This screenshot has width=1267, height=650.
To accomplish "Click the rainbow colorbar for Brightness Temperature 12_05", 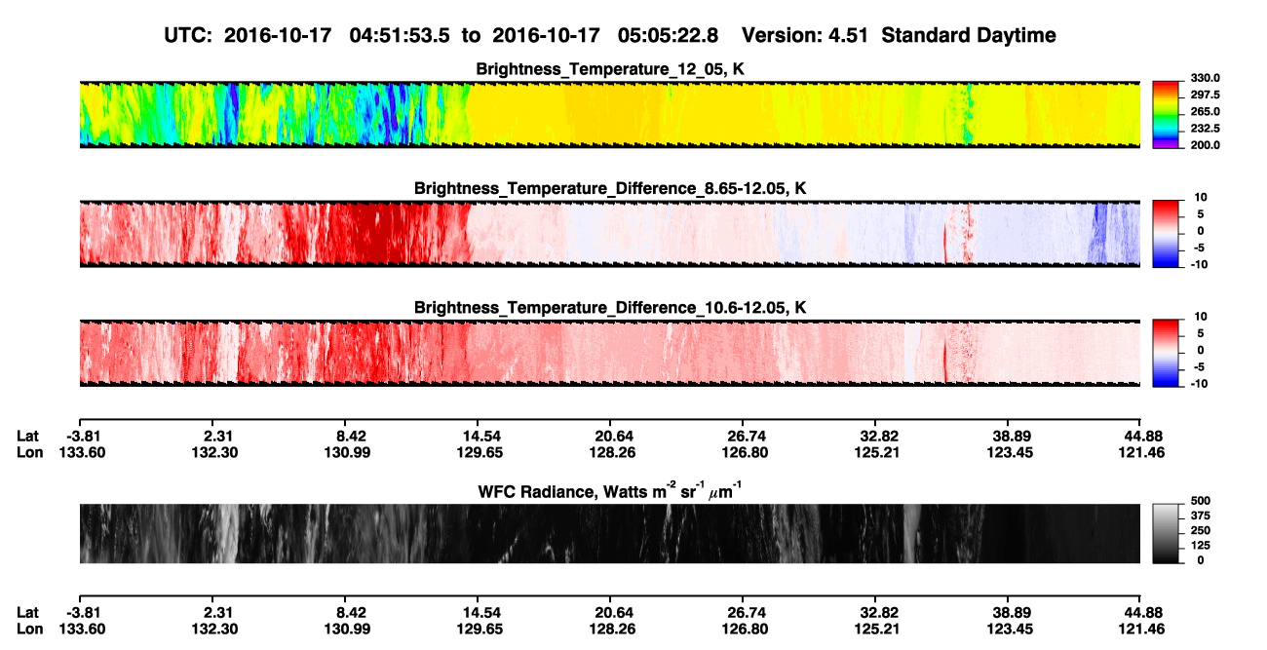I will tap(1166, 114).
